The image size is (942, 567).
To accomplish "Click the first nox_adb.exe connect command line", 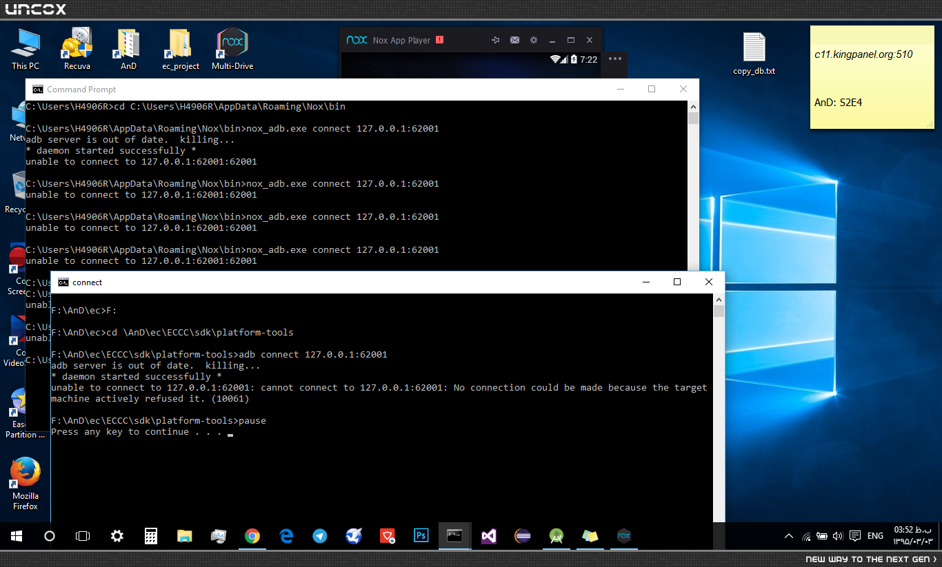I will tap(232, 129).
